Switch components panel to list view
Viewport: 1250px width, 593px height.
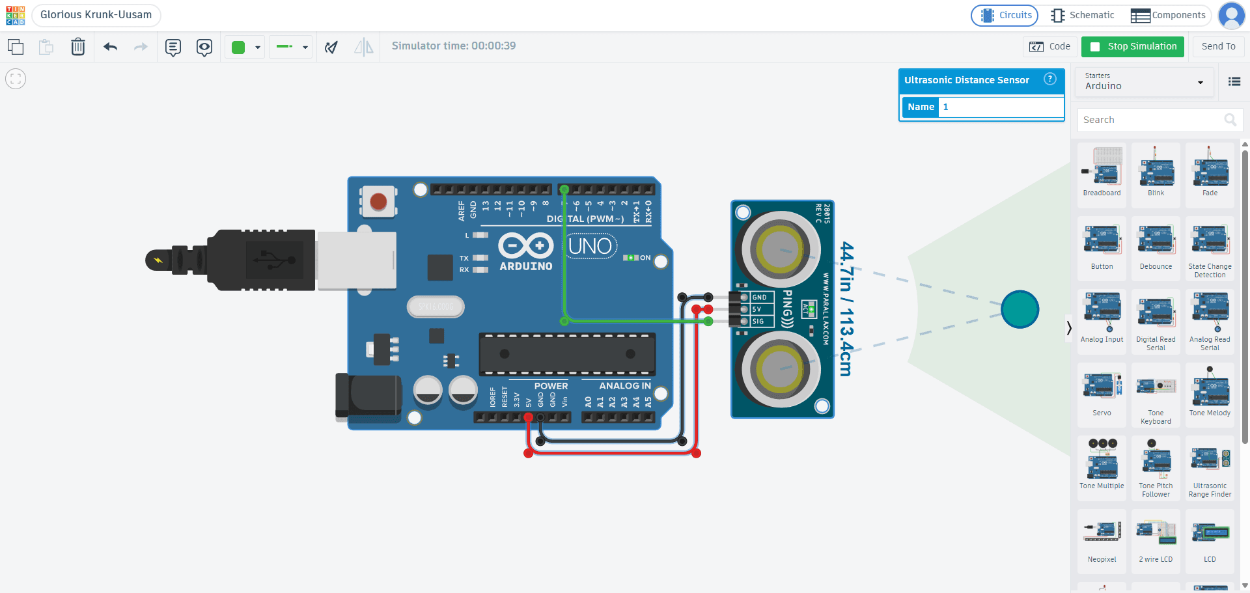1234,81
